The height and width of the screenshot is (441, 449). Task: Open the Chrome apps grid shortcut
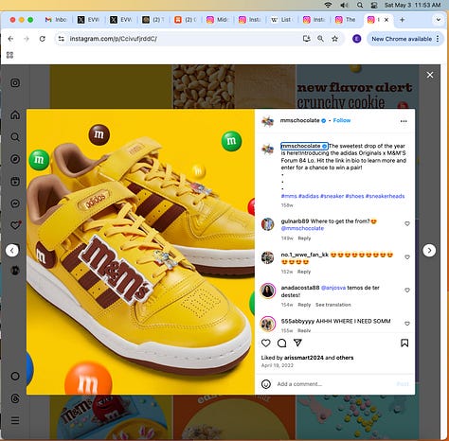click(x=9, y=55)
